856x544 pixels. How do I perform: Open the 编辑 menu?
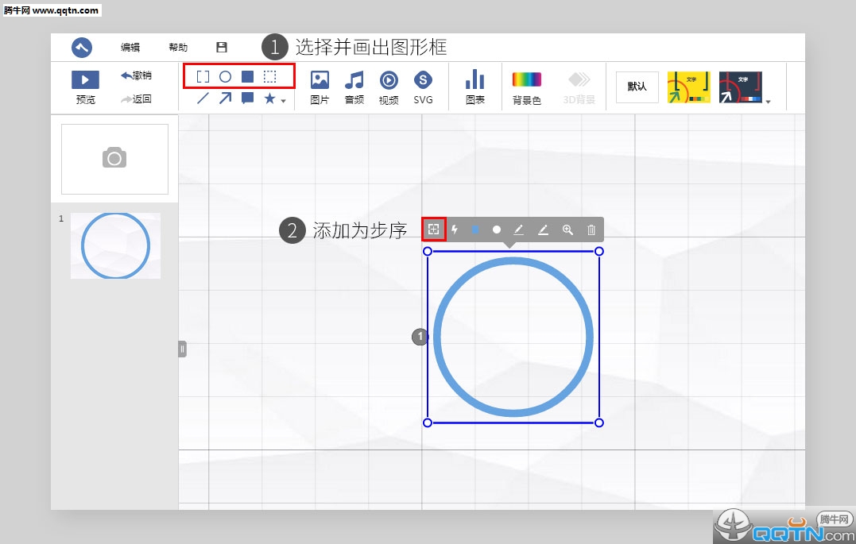(130, 48)
